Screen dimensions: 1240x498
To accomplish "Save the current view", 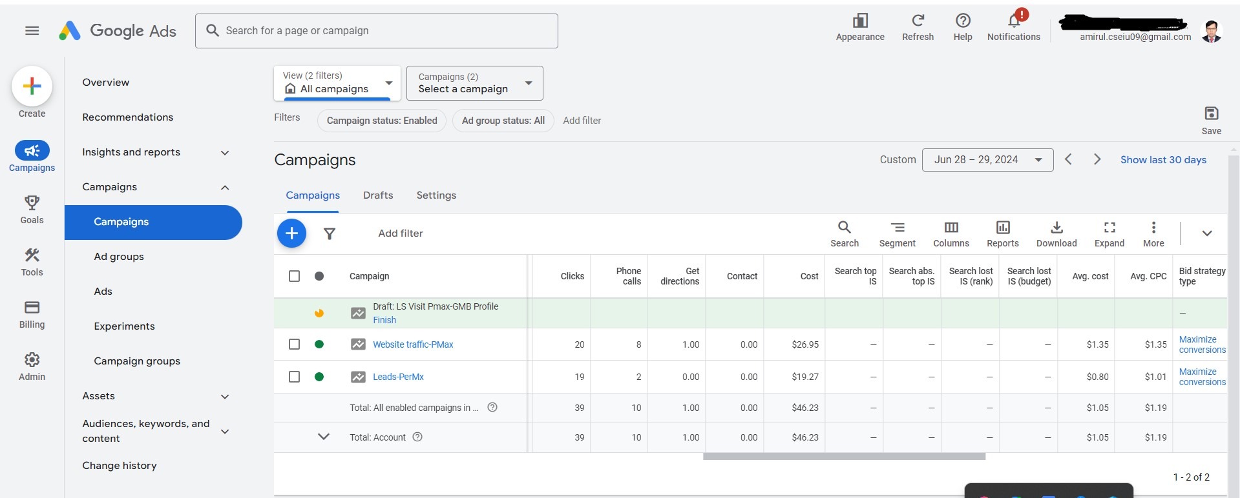I will coord(1211,121).
